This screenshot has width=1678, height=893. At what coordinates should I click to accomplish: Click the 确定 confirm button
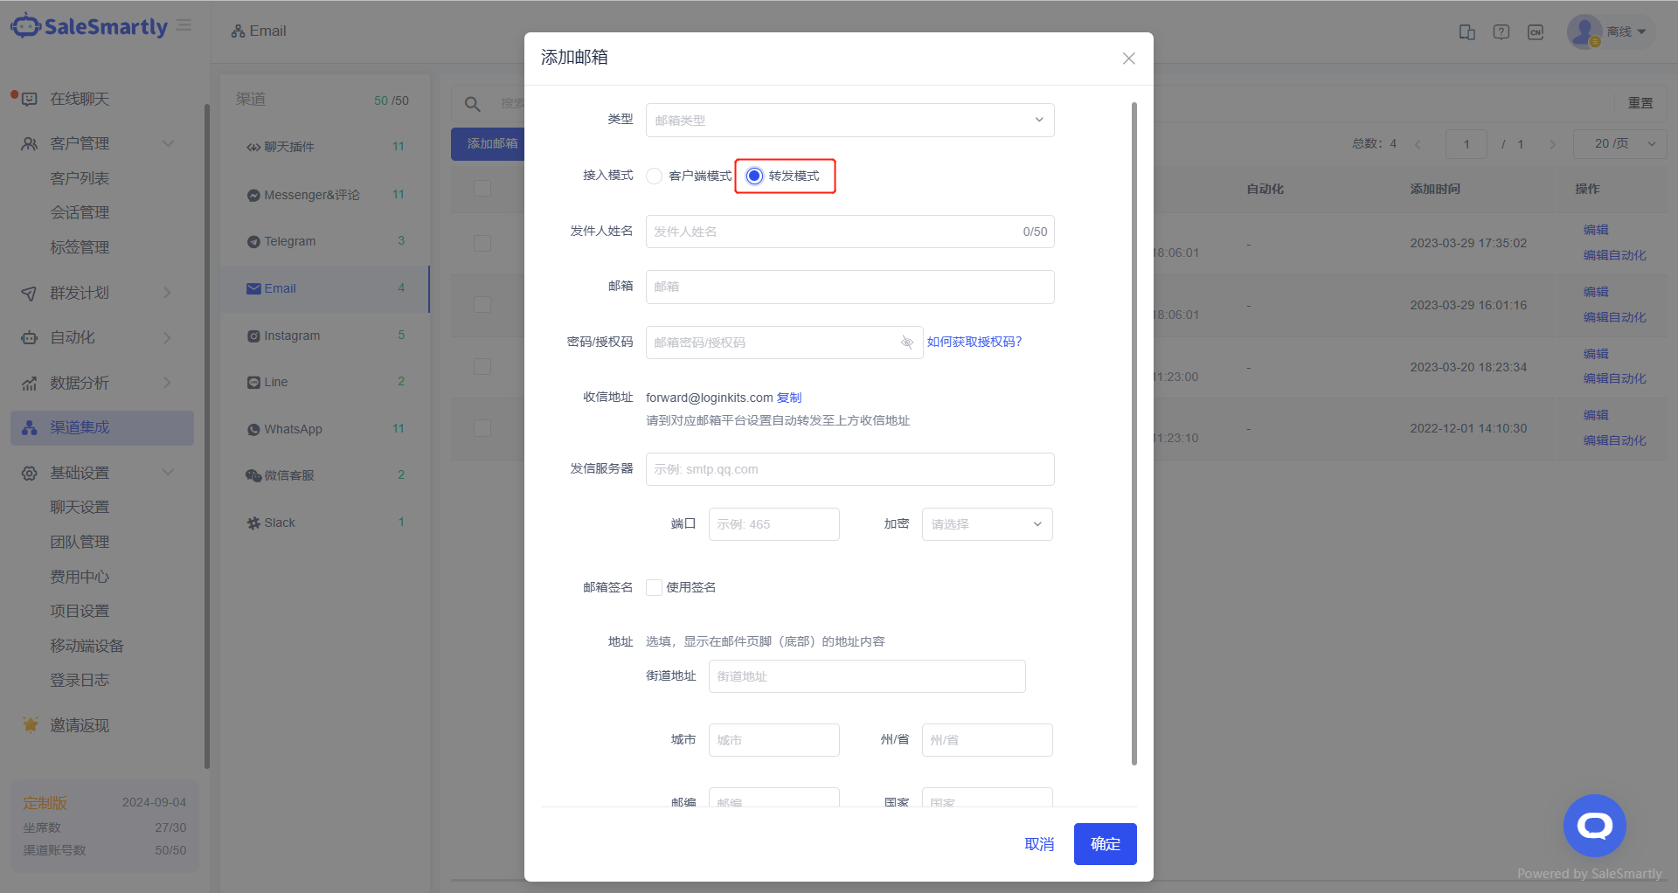click(1105, 844)
